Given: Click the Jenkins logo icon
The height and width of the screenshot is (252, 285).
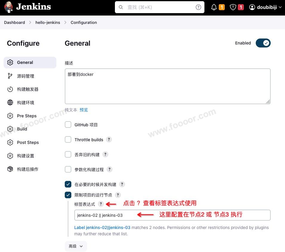Looking at the screenshot, I should click(x=9, y=7).
